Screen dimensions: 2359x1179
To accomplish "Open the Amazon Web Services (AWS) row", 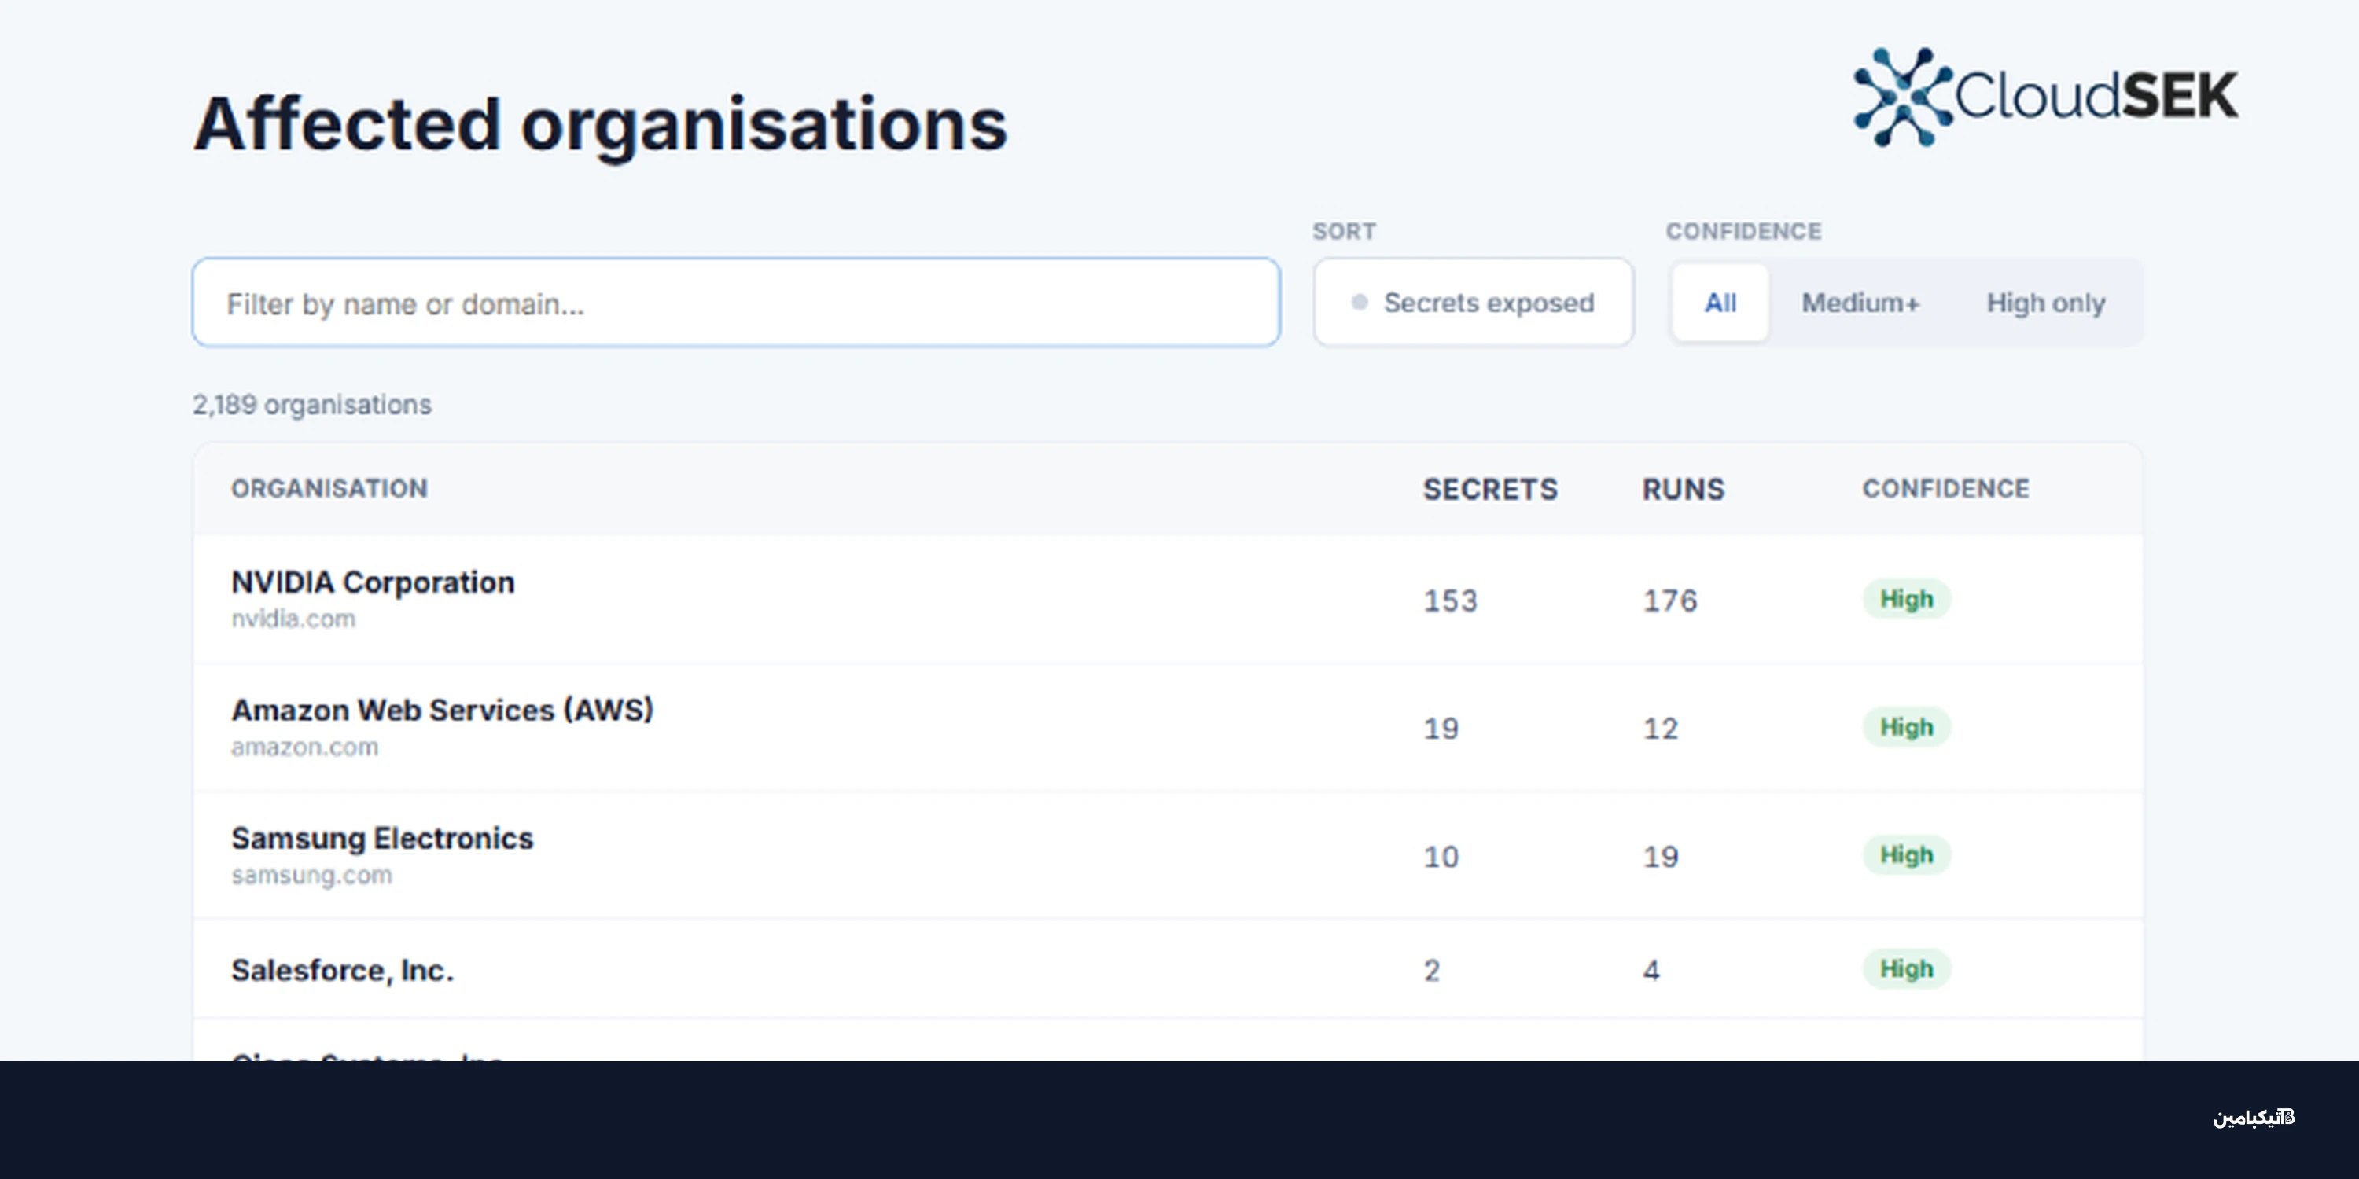I will [1168, 728].
